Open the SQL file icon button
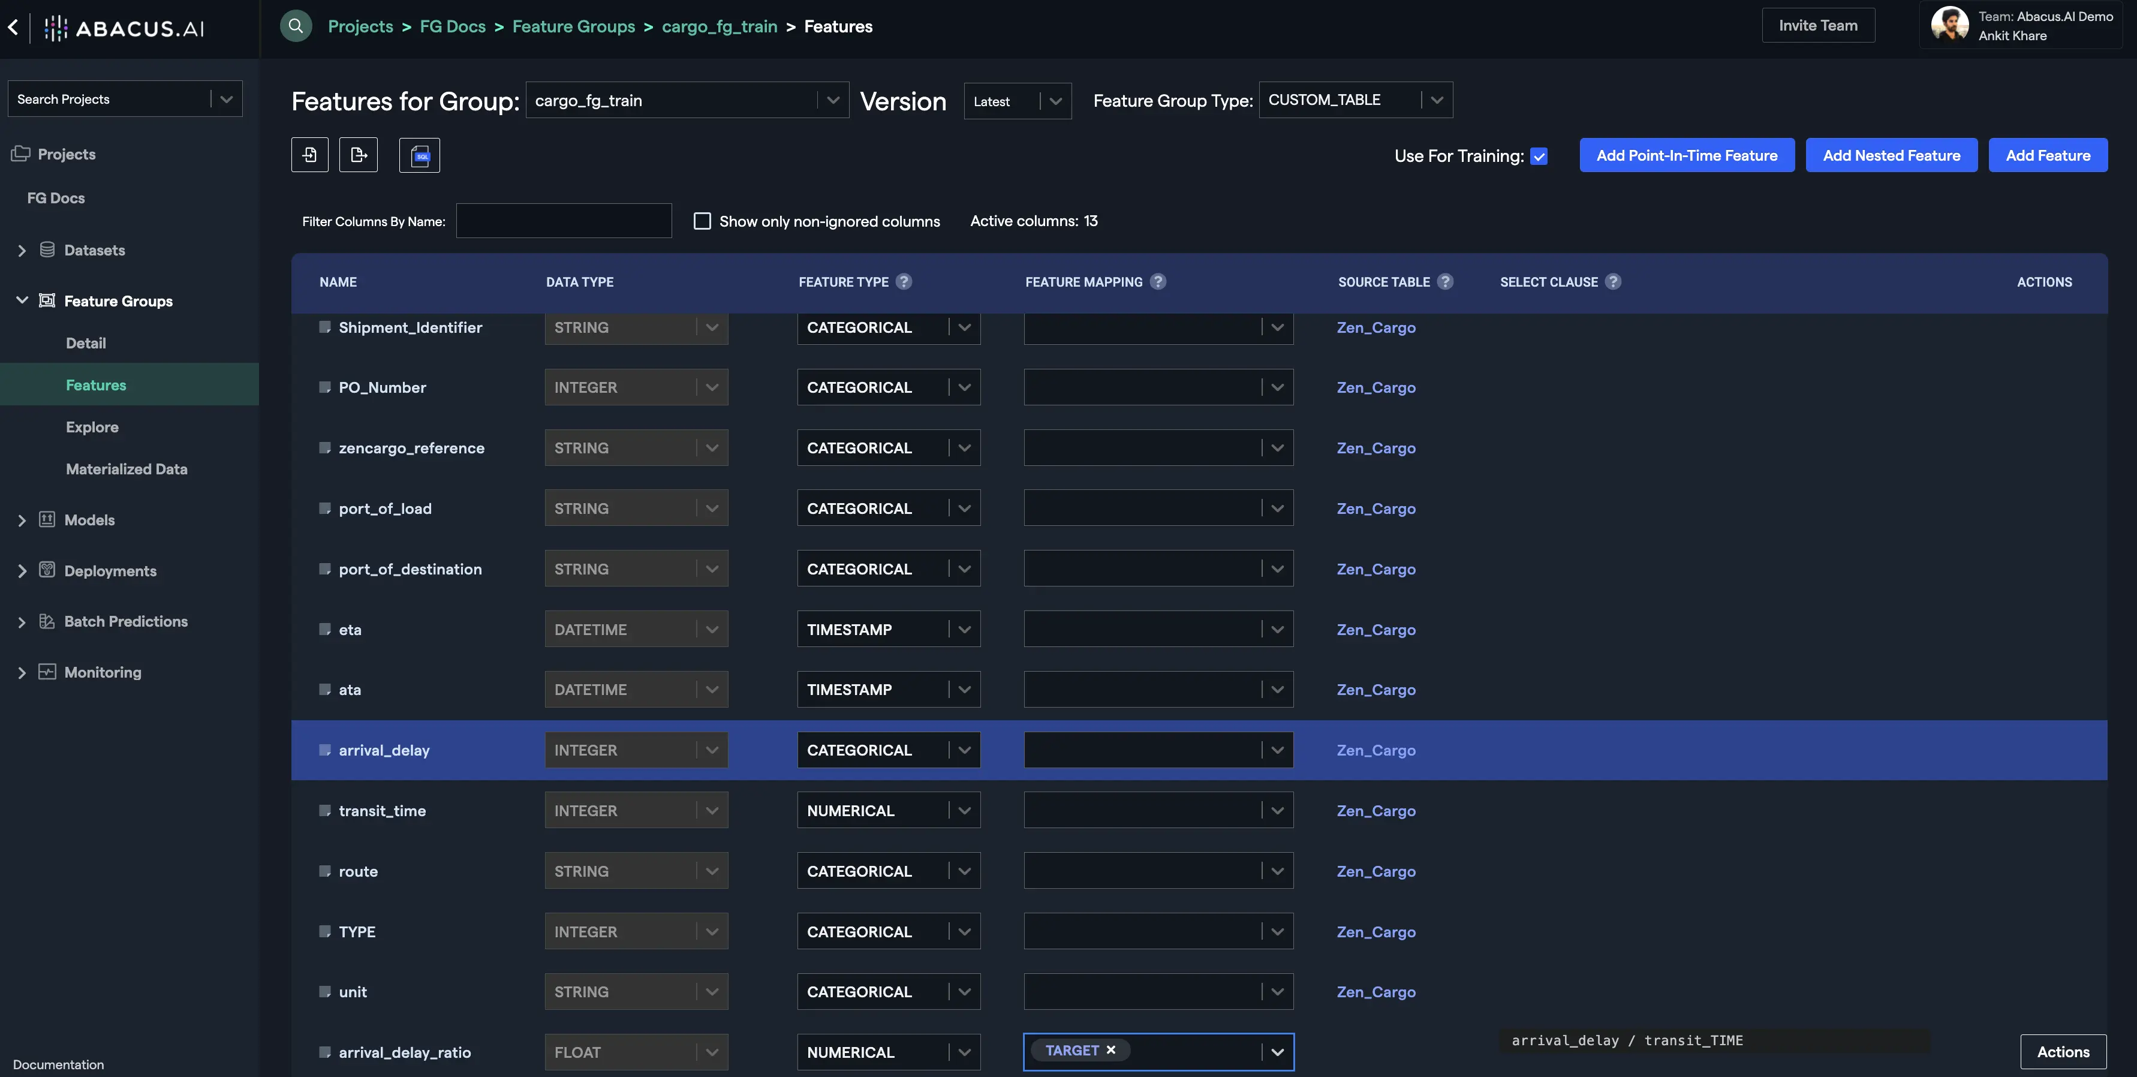 click(x=420, y=155)
